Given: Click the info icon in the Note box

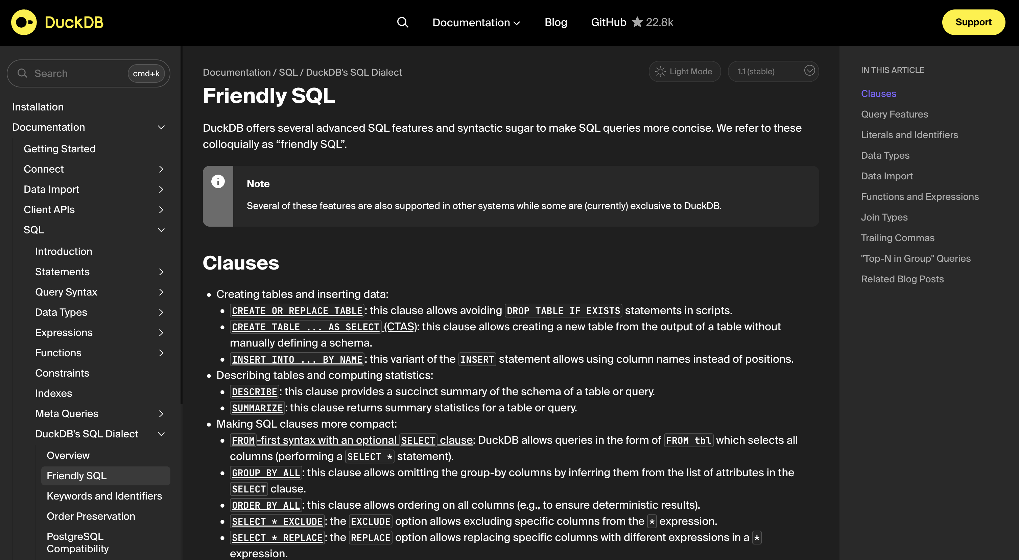Looking at the screenshot, I should [x=218, y=181].
